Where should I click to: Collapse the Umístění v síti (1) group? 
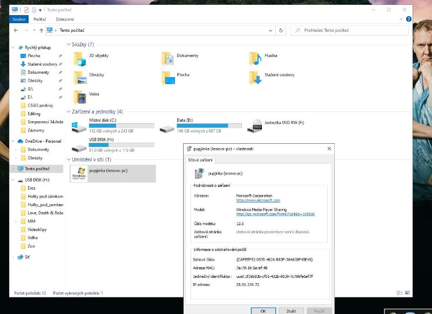pos(69,159)
